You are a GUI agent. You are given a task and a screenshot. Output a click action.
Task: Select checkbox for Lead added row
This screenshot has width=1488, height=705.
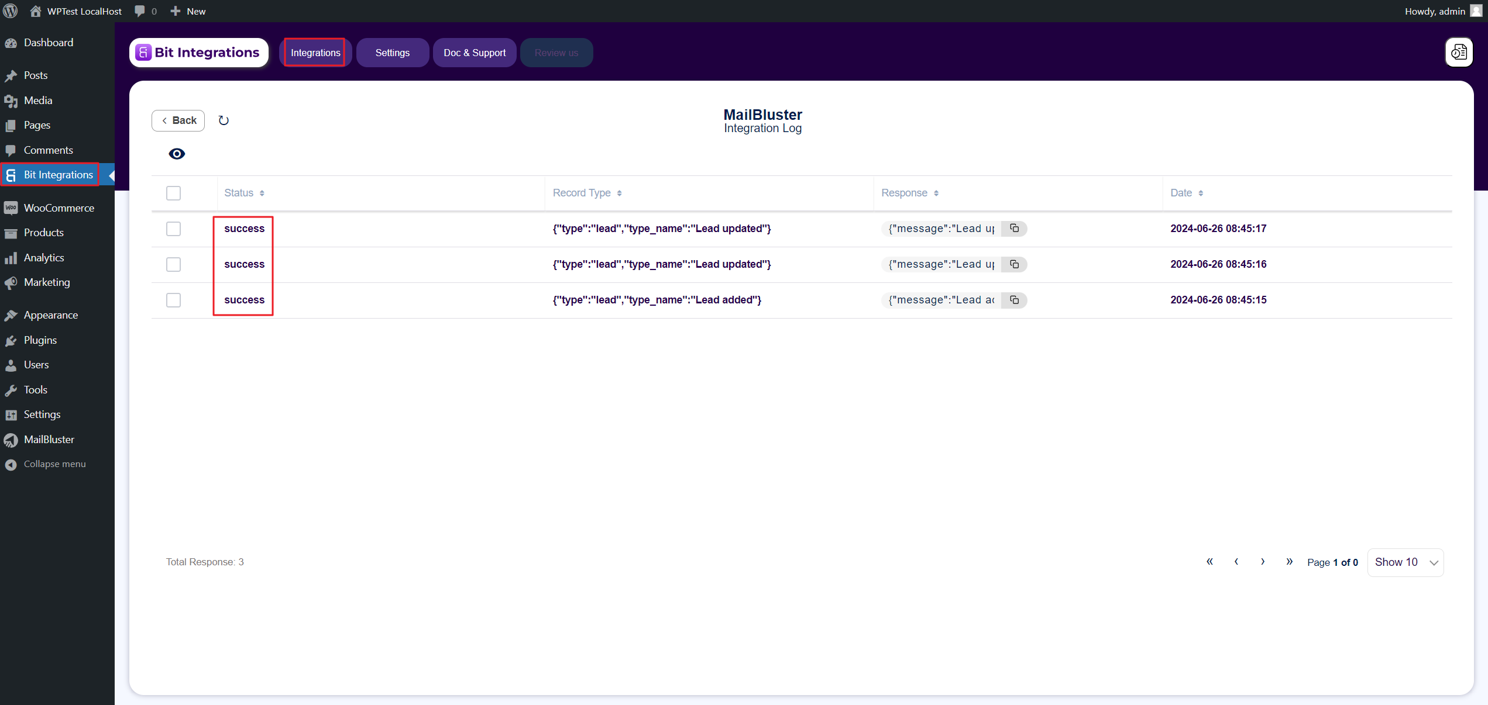(173, 300)
